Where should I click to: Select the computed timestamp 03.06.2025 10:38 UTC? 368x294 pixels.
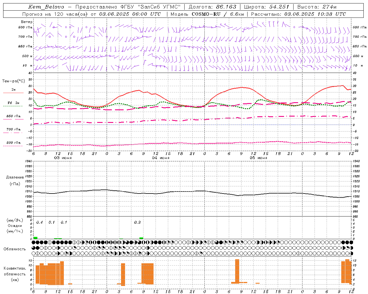point(315,14)
